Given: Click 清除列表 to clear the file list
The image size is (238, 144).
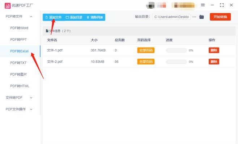Looking at the screenshot, I should (x=95, y=17).
